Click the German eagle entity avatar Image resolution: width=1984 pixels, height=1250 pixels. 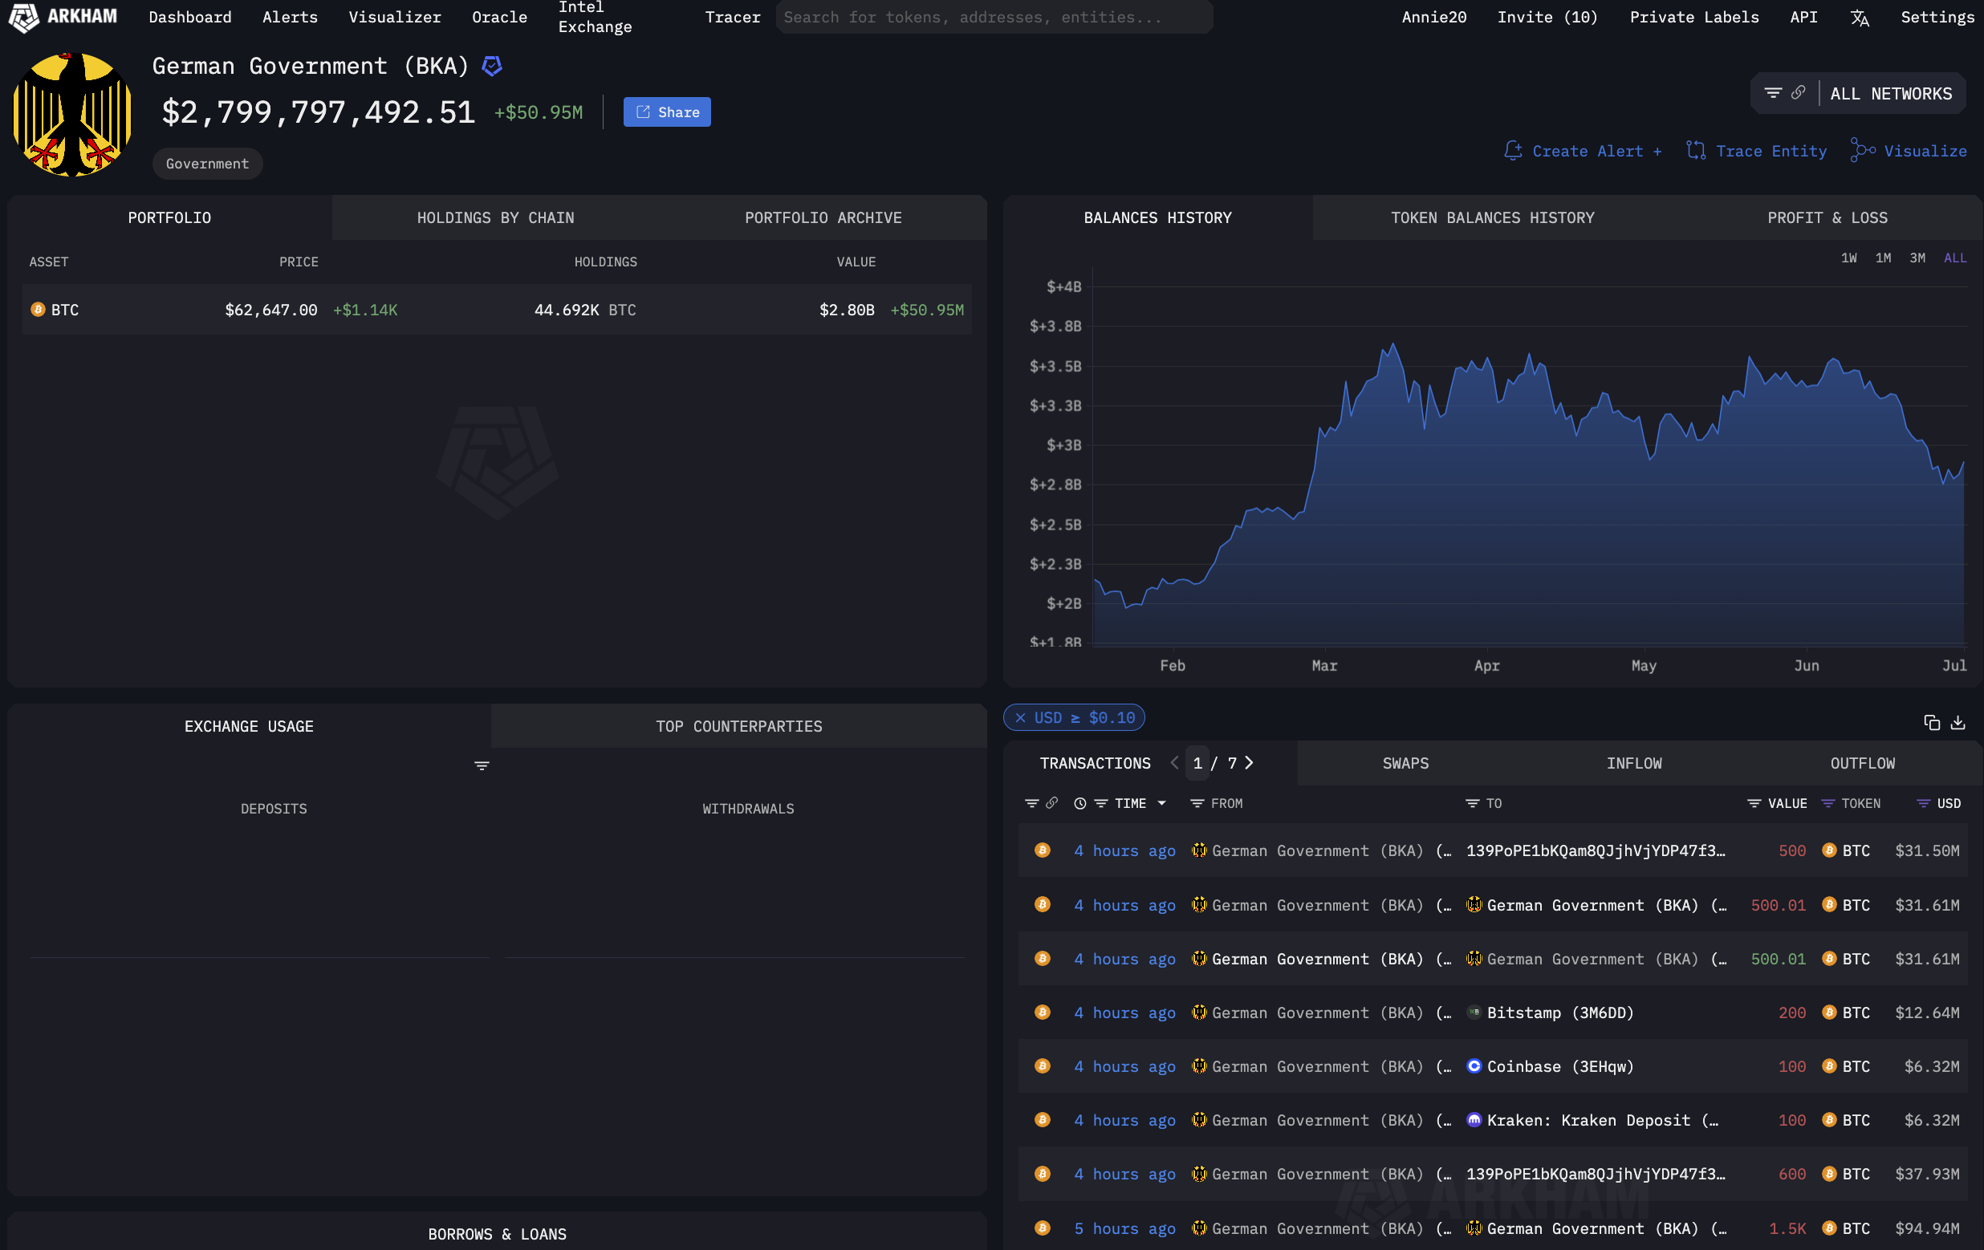72,115
